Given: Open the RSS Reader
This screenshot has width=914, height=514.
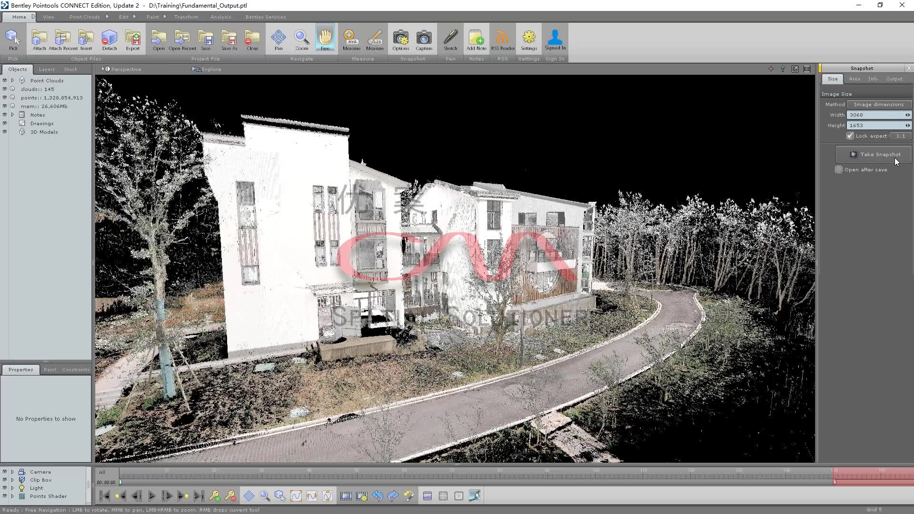Looking at the screenshot, I should [x=502, y=40].
